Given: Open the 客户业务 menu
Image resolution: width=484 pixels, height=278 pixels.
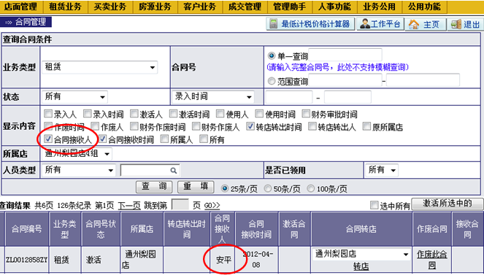Looking at the screenshot, I should [x=200, y=7].
